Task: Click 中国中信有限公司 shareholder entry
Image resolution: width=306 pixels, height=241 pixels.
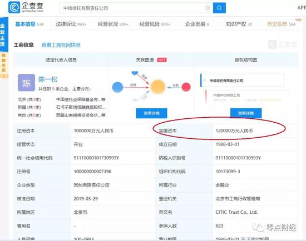Action: point(226,95)
